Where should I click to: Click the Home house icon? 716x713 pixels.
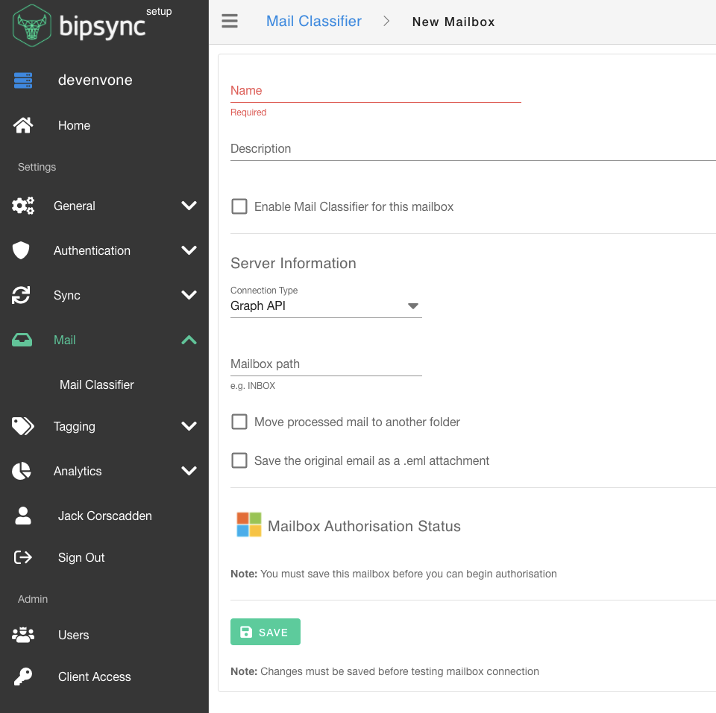(23, 125)
